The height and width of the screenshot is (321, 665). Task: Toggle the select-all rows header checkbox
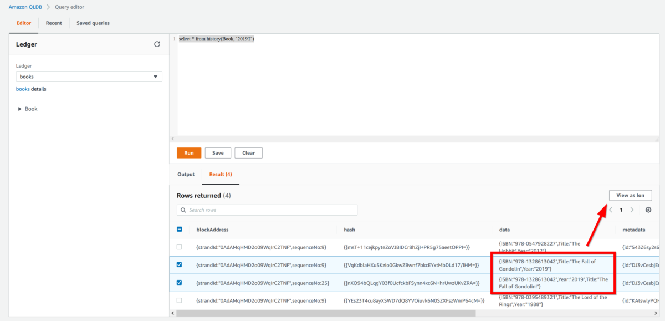coord(179,230)
